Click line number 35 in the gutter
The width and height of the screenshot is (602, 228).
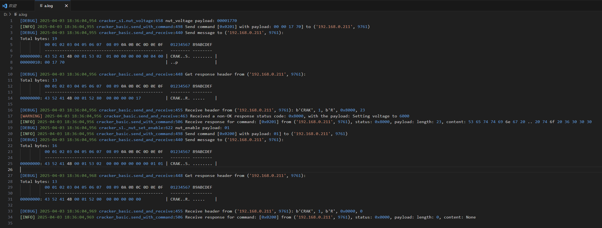click(10, 223)
